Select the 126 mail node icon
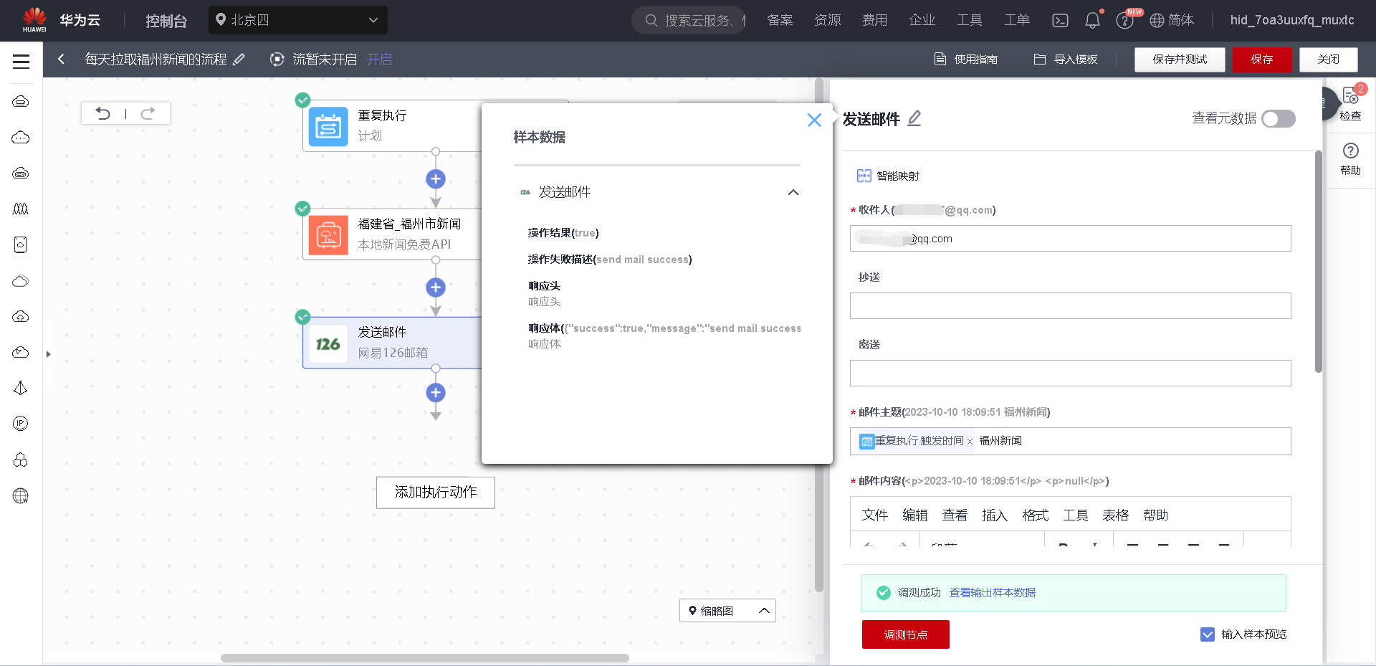Viewport: 1376px width, 666px height. pos(328,343)
